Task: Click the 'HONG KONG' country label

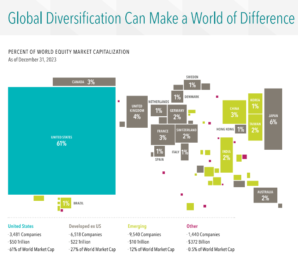Action: (x=225, y=129)
